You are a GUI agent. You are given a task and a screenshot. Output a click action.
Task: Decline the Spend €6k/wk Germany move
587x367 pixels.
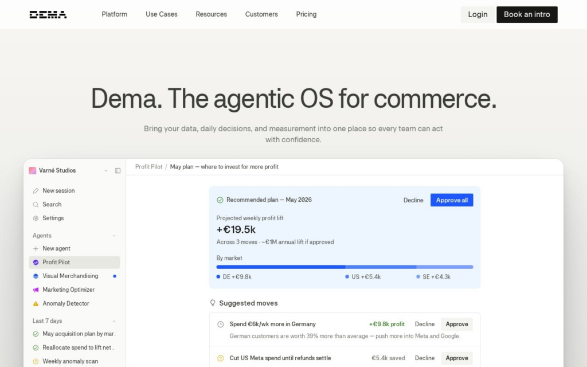(x=425, y=325)
